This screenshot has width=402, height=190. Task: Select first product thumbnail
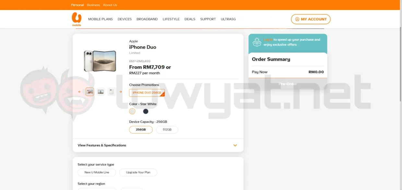coord(90,92)
